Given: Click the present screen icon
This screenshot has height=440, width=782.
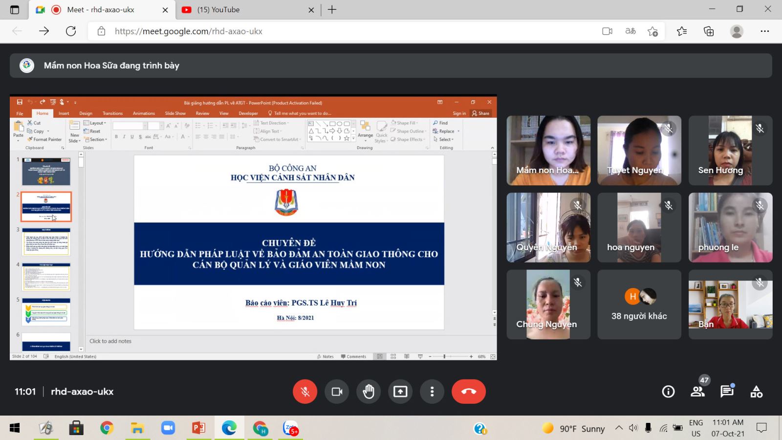Looking at the screenshot, I should tap(400, 392).
